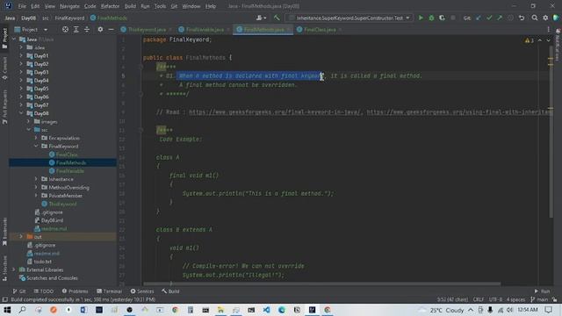Image resolution: width=562 pixels, height=316 pixels.
Task: Expand the Day05 folder
Action: click(x=21, y=89)
